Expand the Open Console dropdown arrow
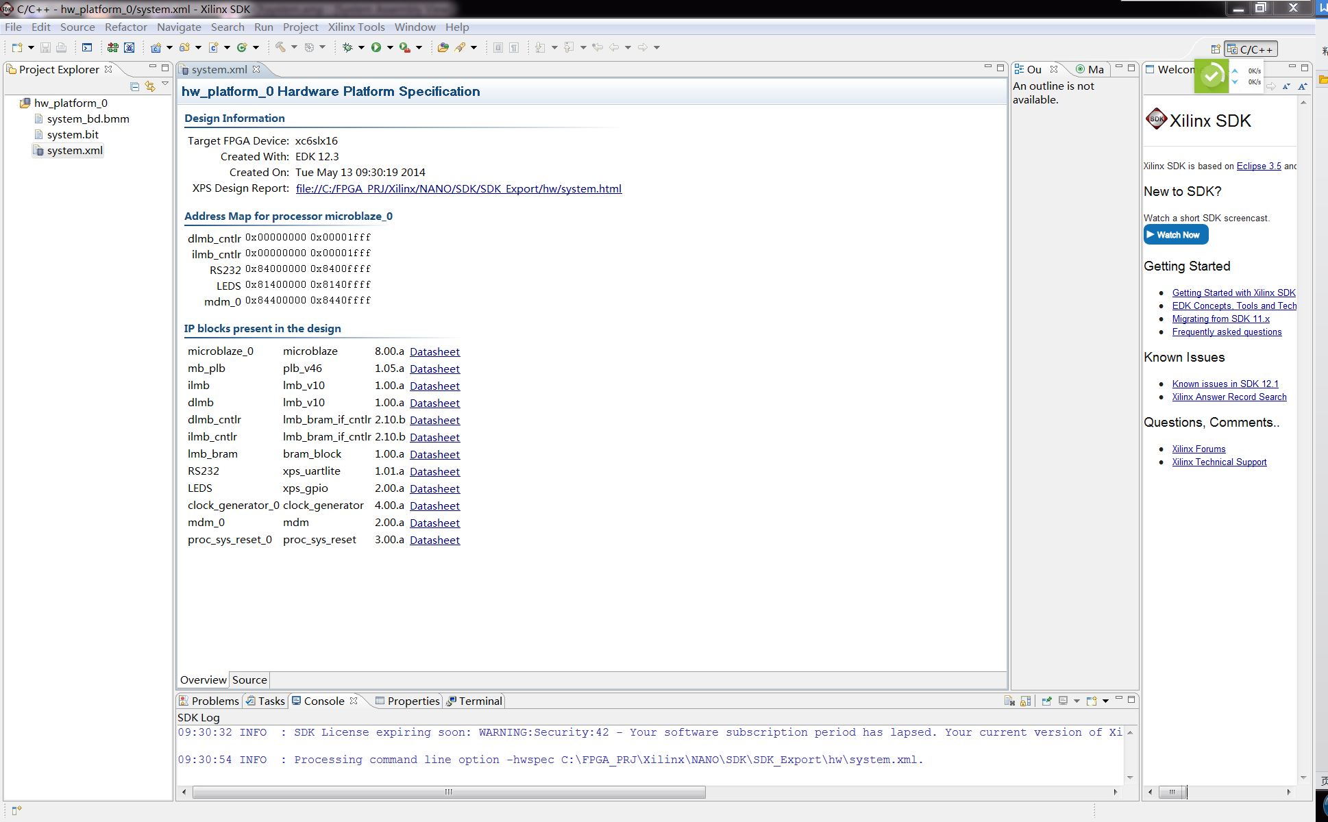 pyautogui.click(x=1105, y=701)
